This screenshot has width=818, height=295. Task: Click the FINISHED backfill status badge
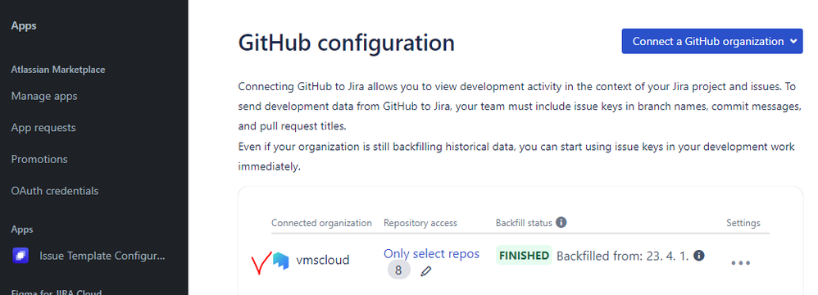(524, 256)
